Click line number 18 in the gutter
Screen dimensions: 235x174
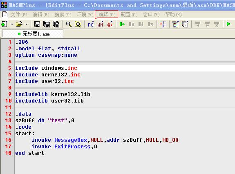(x=8, y=153)
